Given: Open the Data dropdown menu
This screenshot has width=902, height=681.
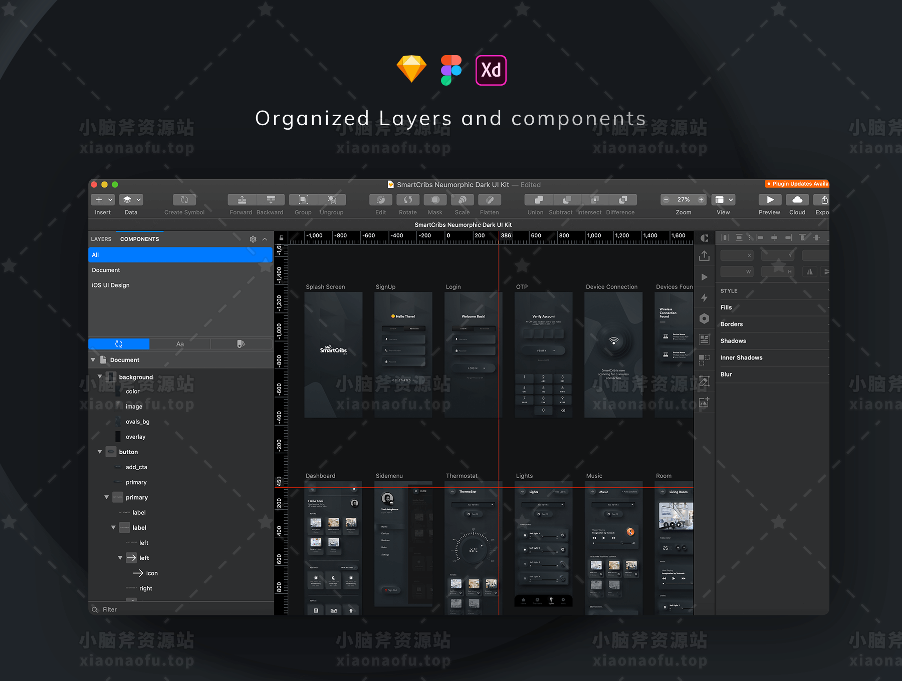Looking at the screenshot, I should (131, 200).
